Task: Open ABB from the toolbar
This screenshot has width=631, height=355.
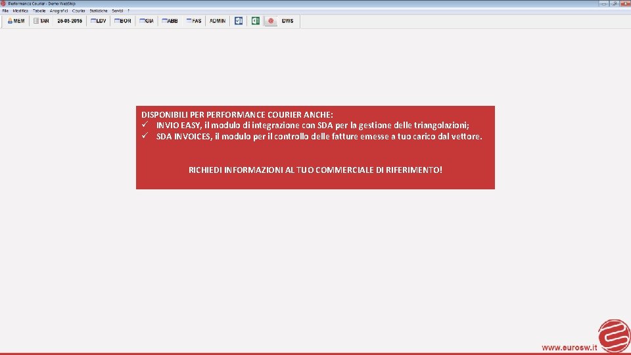Action: tap(170, 21)
